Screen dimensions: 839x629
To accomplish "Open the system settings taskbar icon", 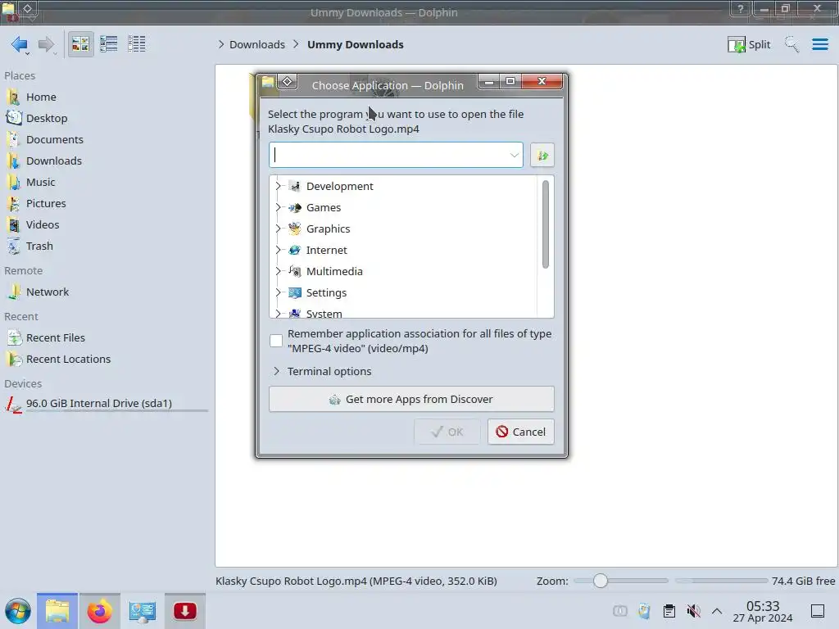I will tap(142, 611).
